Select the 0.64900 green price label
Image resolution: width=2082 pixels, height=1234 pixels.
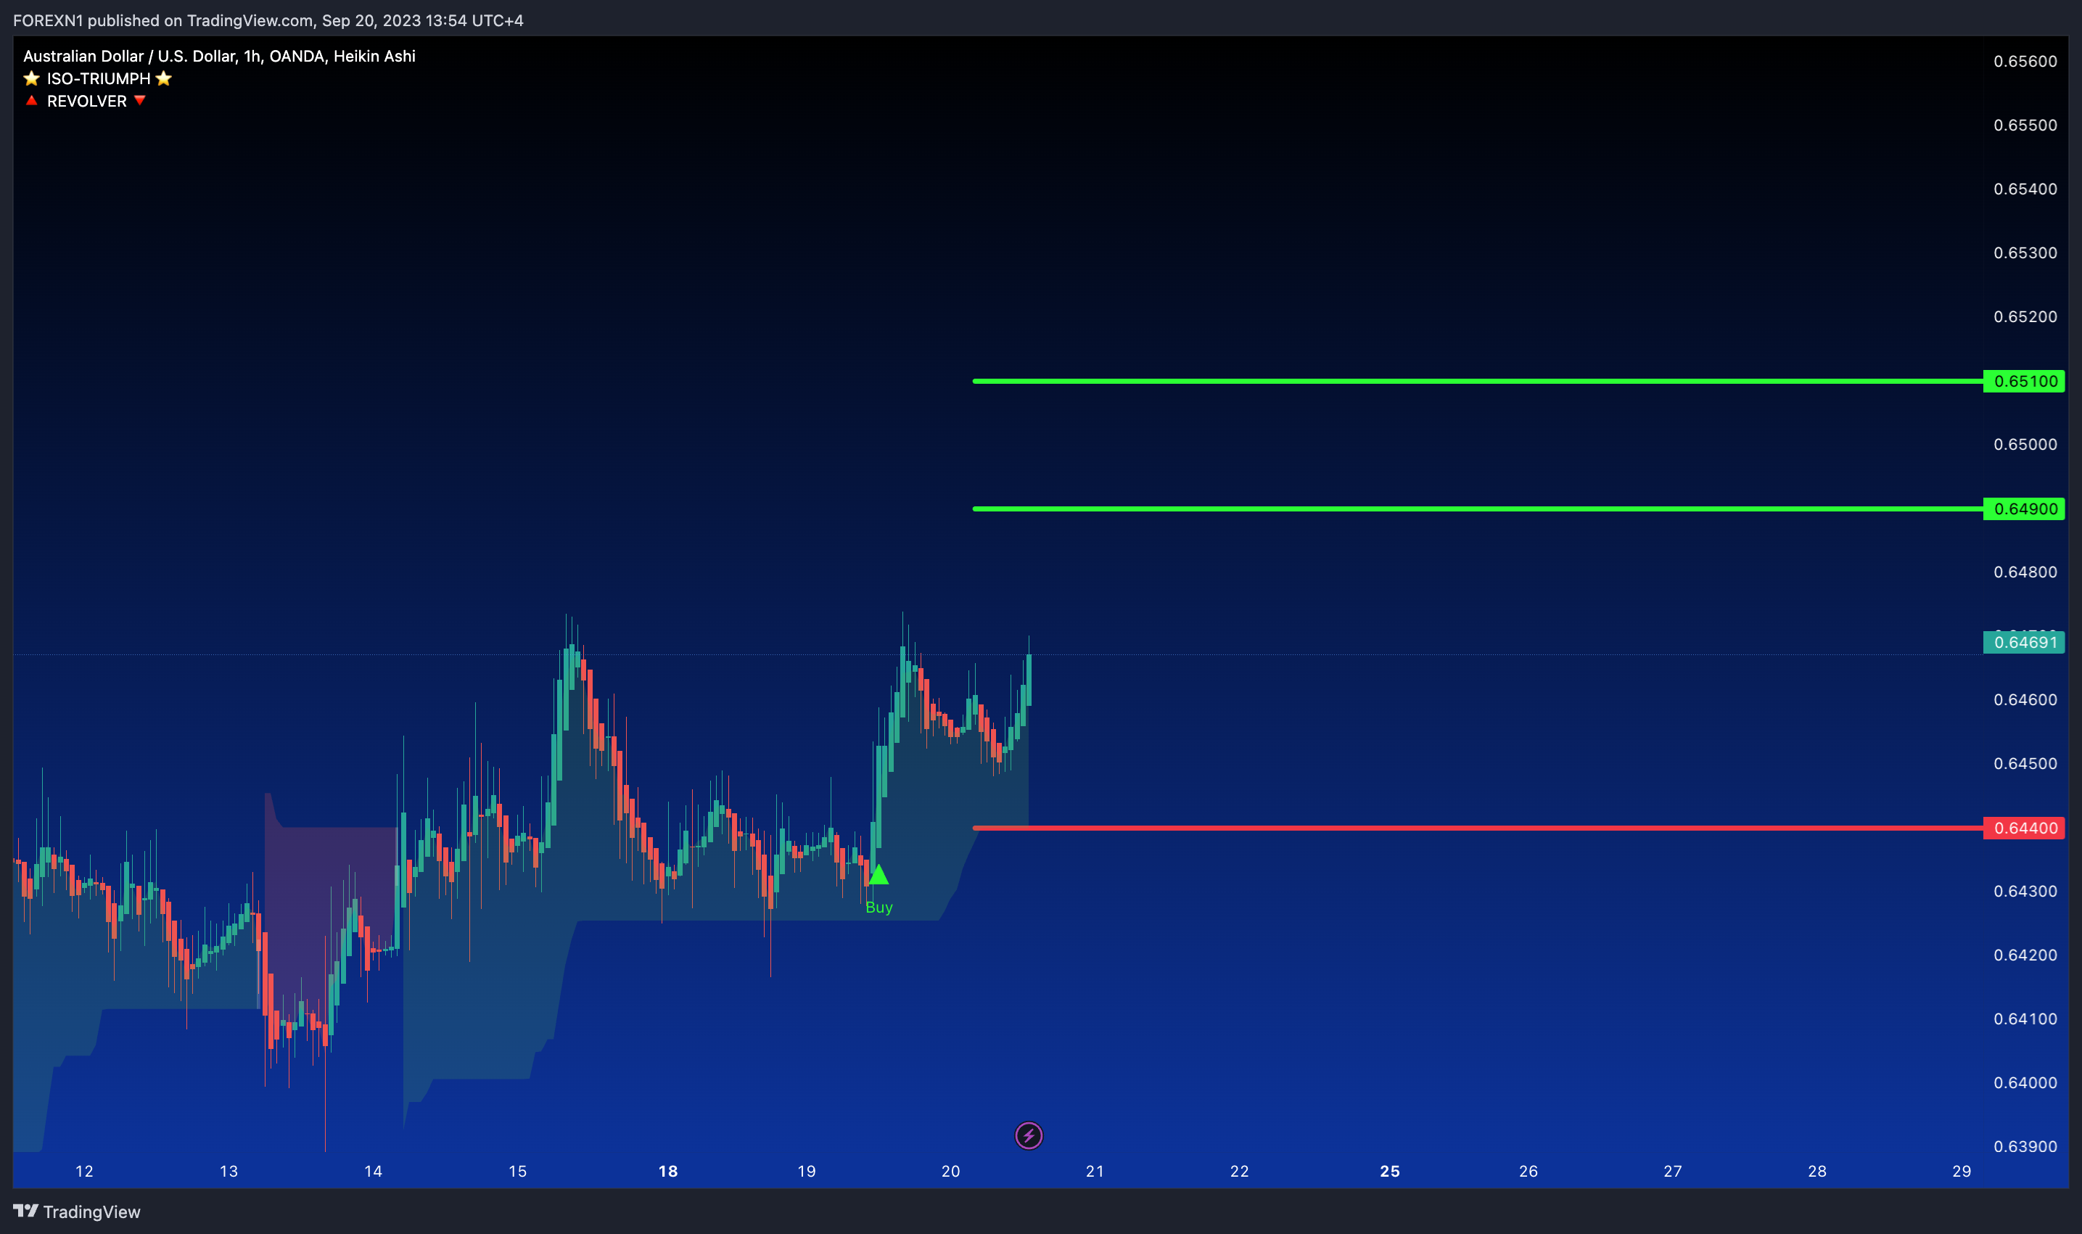(2024, 509)
